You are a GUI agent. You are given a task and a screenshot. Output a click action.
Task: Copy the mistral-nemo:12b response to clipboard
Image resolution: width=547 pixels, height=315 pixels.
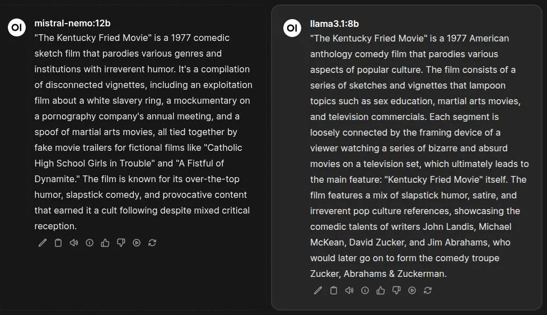tap(58, 243)
